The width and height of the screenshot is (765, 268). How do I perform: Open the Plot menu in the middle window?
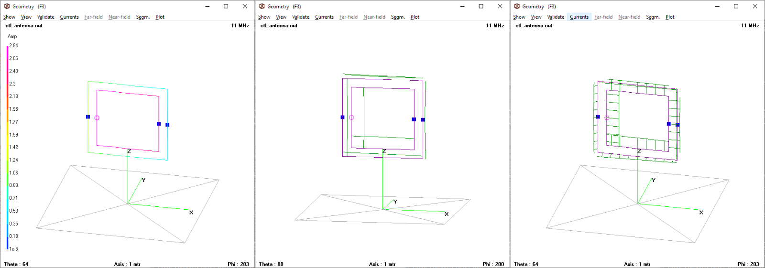click(415, 17)
